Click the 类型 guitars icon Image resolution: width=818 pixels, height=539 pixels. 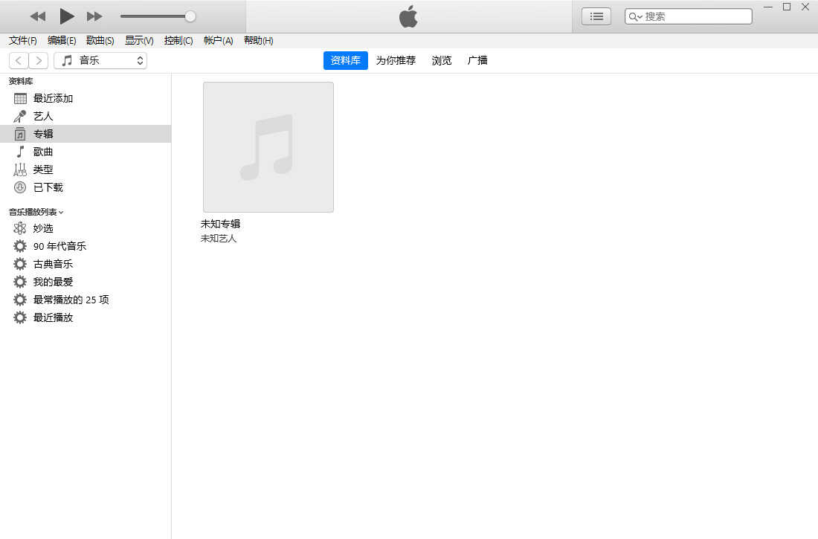tap(20, 170)
